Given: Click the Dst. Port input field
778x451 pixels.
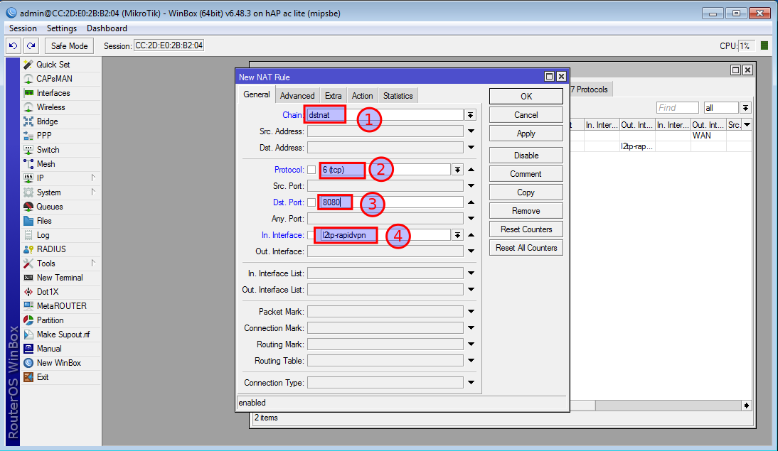Looking at the screenshot, I should coord(391,202).
